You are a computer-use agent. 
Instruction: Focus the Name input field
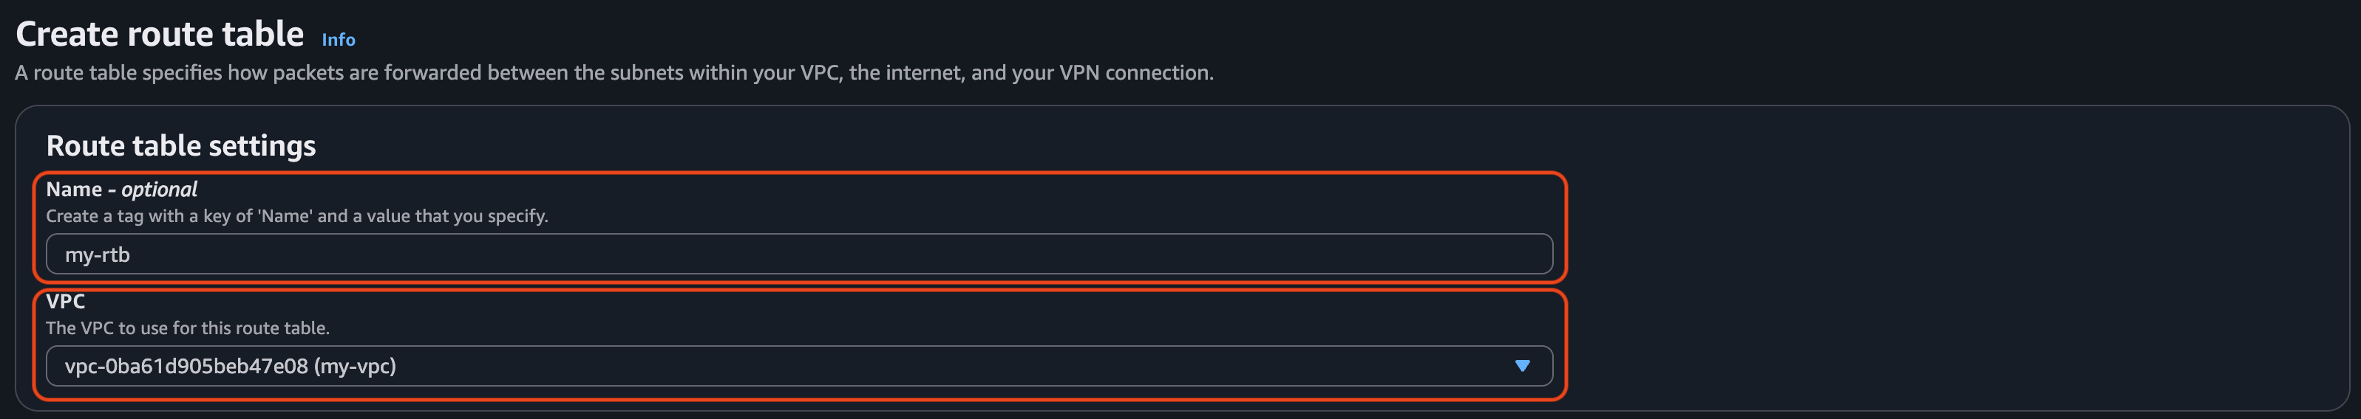[x=798, y=254]
